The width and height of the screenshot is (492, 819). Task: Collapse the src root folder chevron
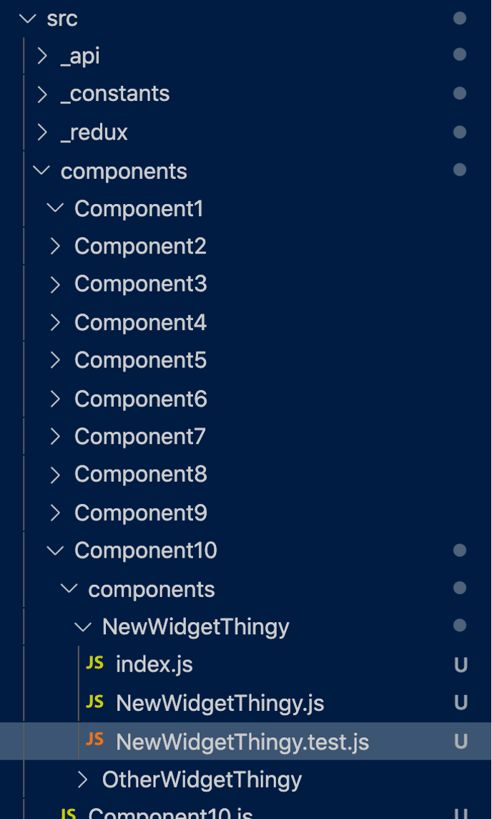(27, 19)
